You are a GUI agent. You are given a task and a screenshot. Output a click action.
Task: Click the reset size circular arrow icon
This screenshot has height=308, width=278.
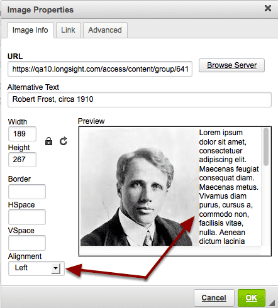(x=64, y=141)
